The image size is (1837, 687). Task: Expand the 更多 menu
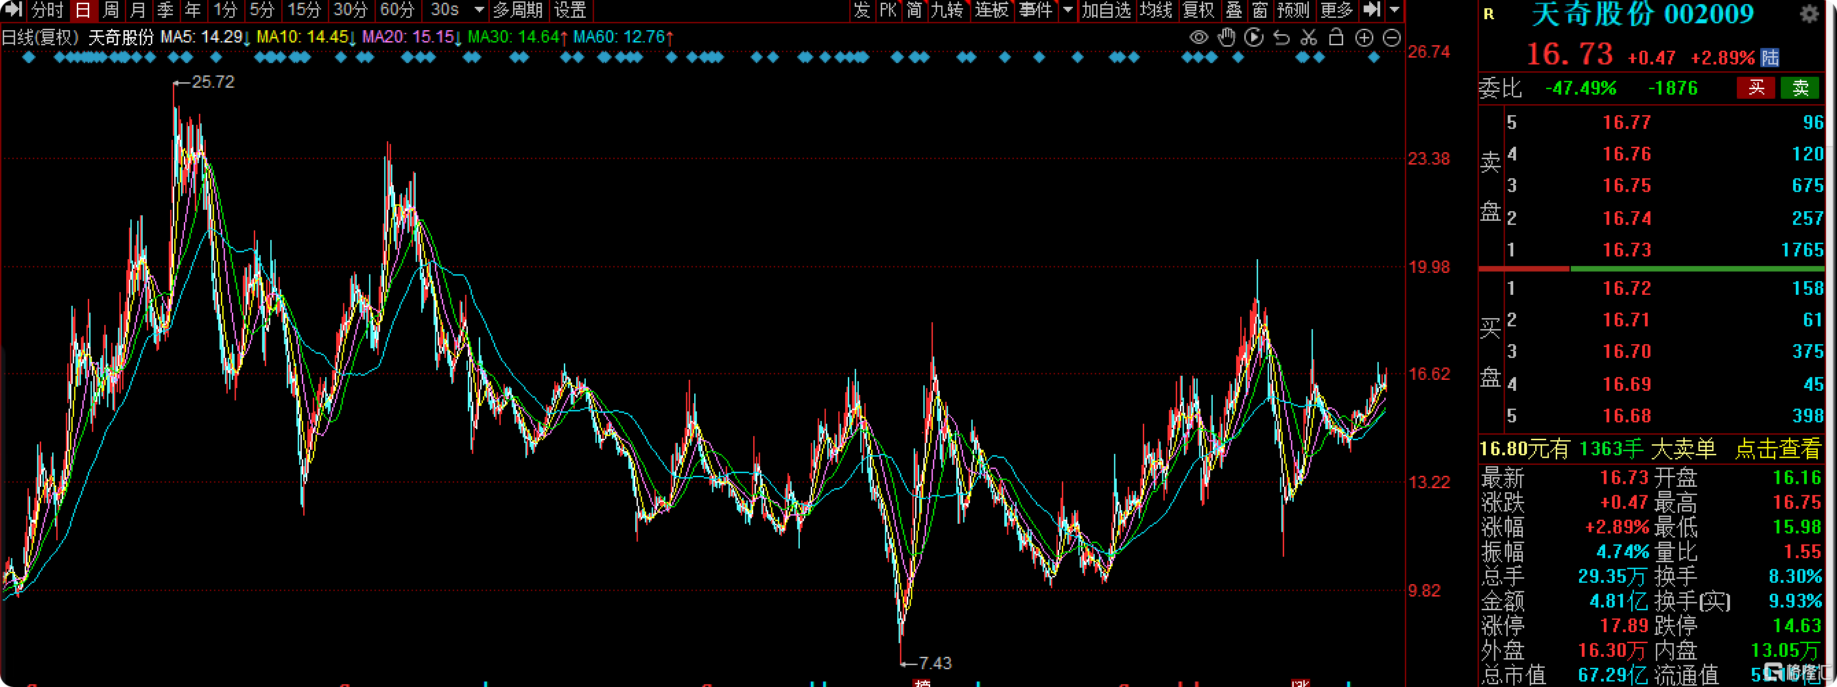pos(1337,10)
